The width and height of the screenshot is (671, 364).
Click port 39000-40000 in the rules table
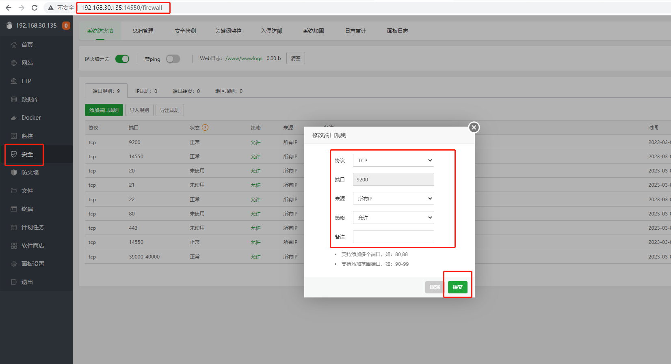coord(144,257)
